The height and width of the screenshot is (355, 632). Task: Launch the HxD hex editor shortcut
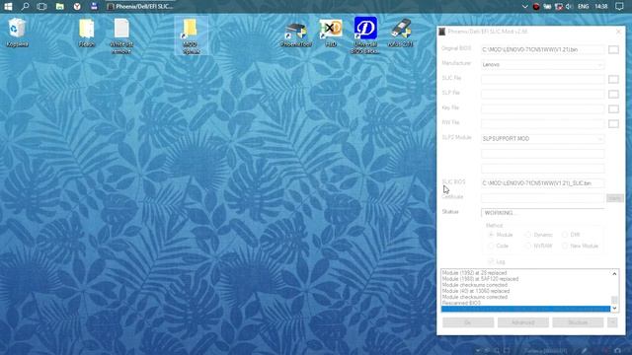[x=331, y=33]
